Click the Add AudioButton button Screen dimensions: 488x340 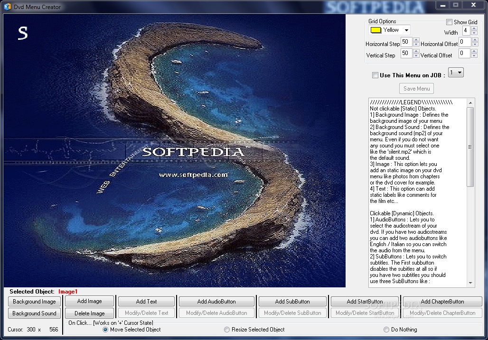(216, 302)
